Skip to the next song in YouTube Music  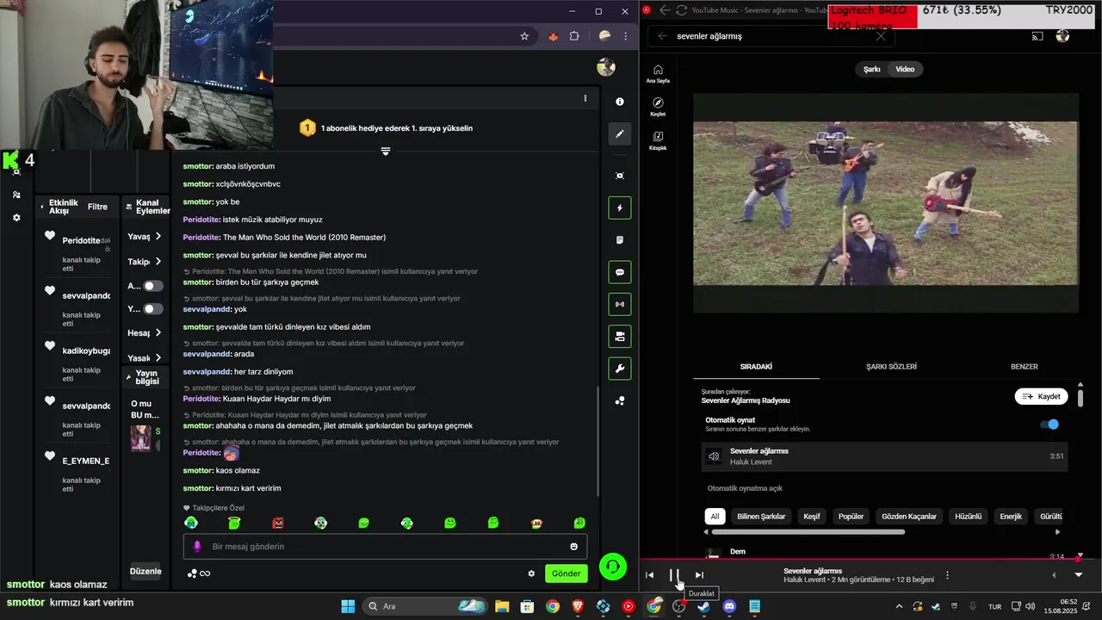[x=699, y=575]
